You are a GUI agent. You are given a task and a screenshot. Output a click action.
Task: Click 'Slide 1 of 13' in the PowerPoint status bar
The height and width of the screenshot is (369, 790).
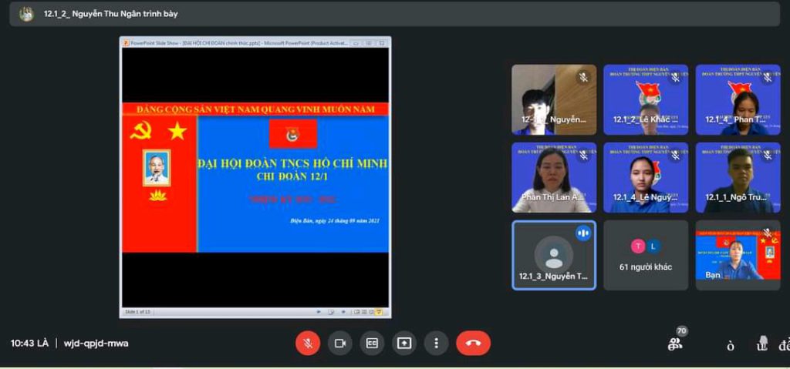click(137, 312)
